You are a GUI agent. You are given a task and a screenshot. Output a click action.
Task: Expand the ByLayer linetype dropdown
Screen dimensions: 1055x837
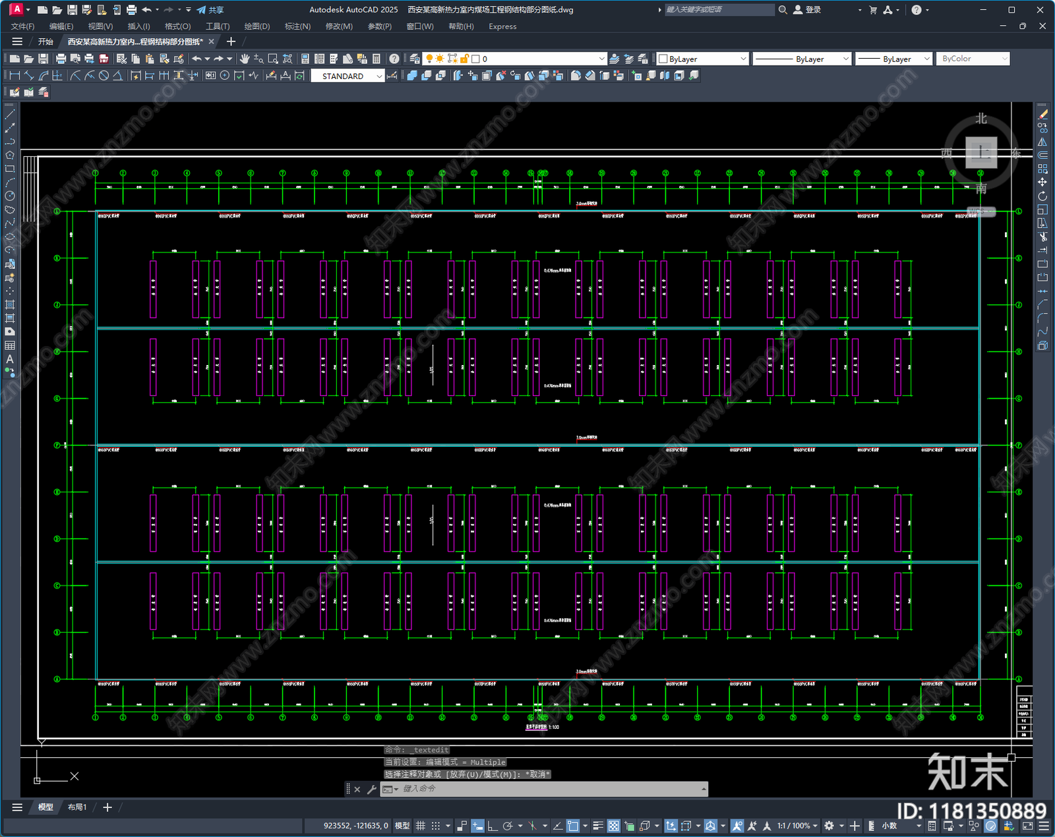846,59
